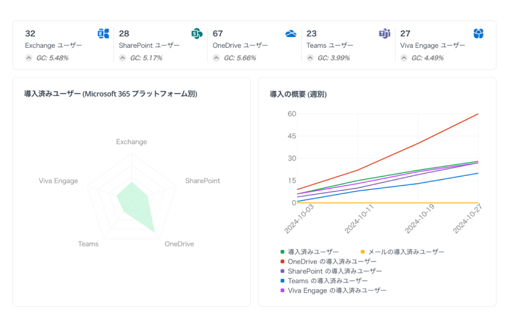Click the up-arrow icon beside GC: 5.66%
509x325 pixels.
pyautogui.click(x=216, y=58)
